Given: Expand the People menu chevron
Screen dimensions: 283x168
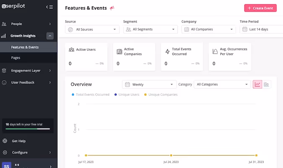Looking at the screenshot, I should [x=50, y=24].
